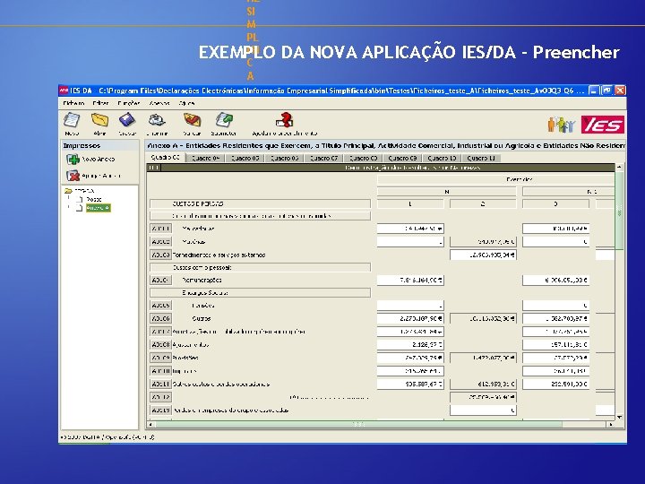The width and height of the screenshot is (645, 484).
Task: Maximize the IES DA window
Action: tap(606, 91)
